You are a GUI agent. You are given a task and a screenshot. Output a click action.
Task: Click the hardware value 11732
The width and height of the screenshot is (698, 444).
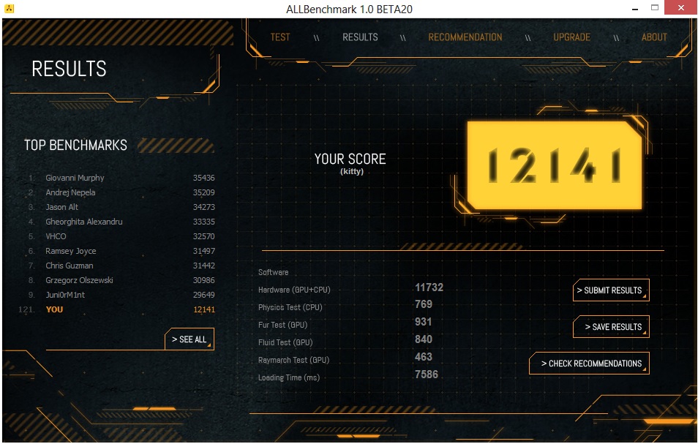[x=429, y=287]
